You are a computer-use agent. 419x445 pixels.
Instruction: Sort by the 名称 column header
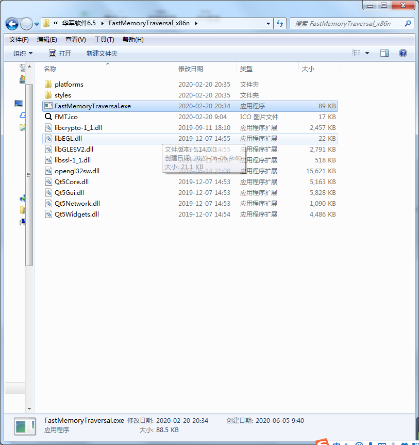108,69
